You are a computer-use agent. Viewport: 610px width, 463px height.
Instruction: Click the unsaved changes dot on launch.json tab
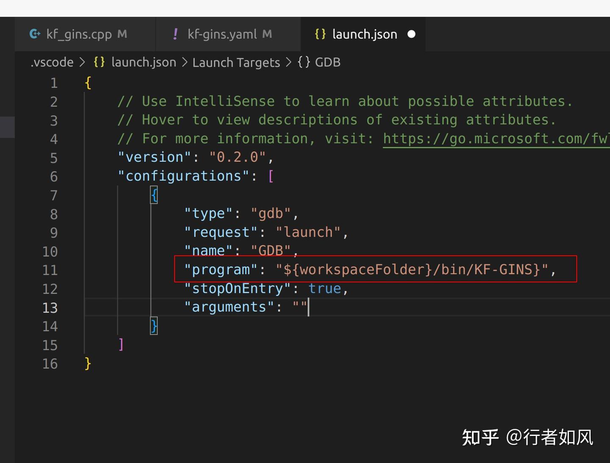[x=411, y=34]
